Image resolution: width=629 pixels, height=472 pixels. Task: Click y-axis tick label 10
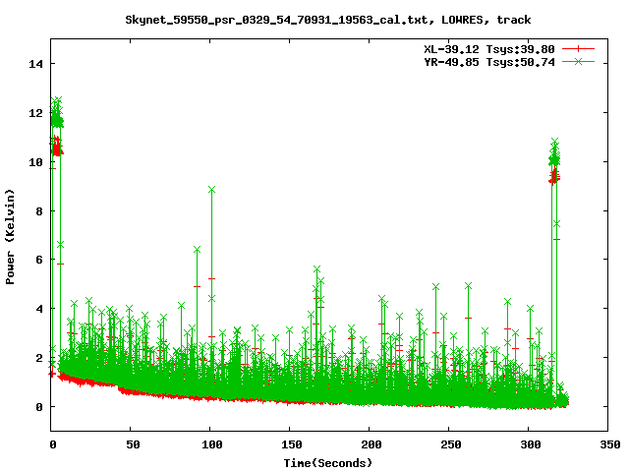tap(35, 162)
